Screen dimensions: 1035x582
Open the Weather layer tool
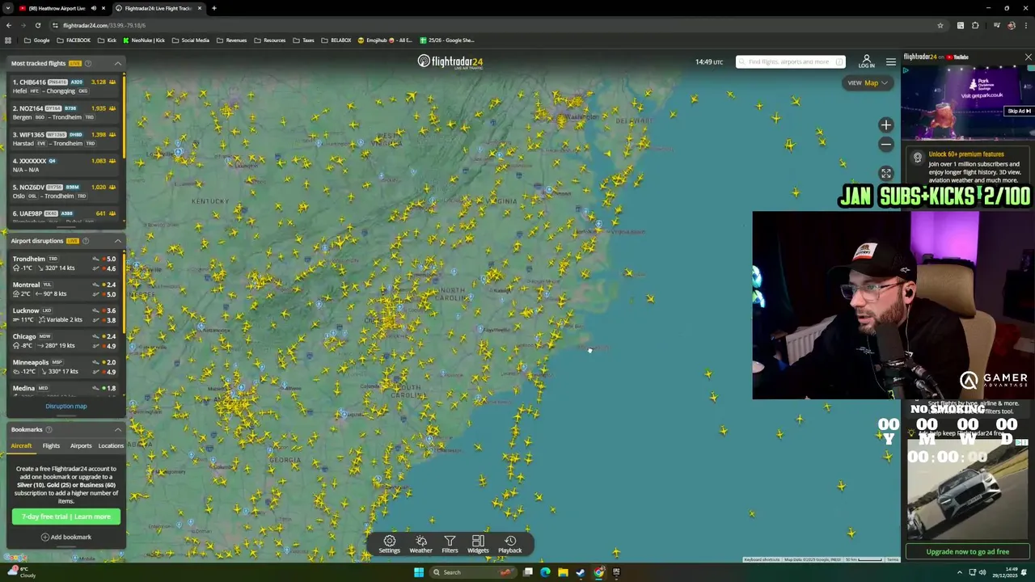[420, 544]
